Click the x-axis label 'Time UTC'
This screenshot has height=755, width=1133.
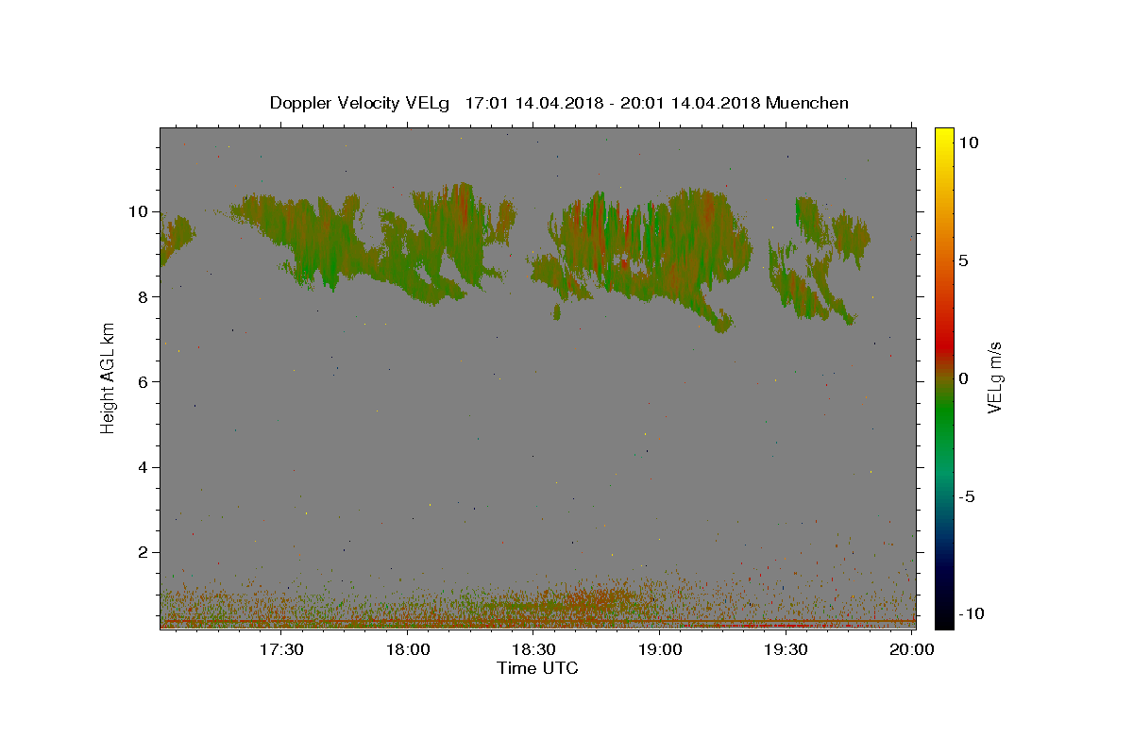pos(537,668)
